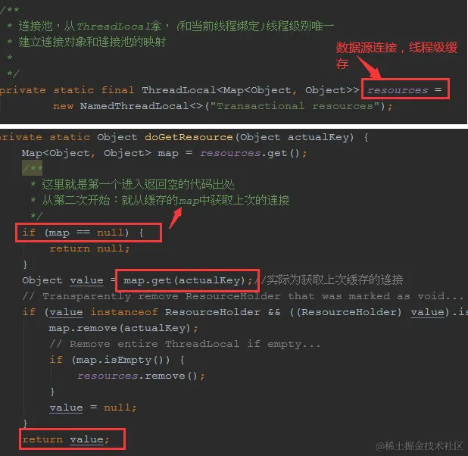The image size is (468, 456).
Task: Click the value = null assignment
Action: pos(93,408)
